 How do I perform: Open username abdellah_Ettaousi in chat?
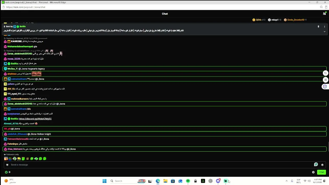pos(17,134)
